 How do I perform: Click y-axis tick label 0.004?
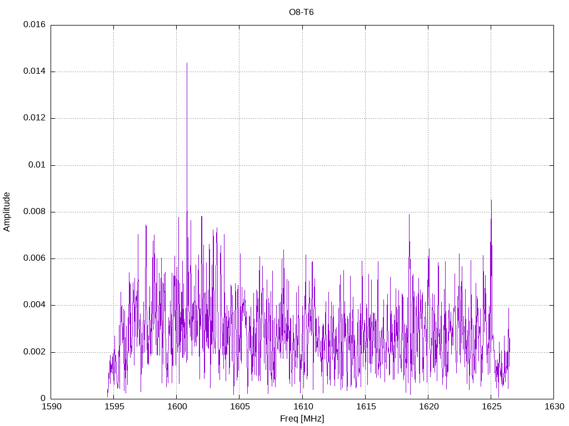(34, 305)
